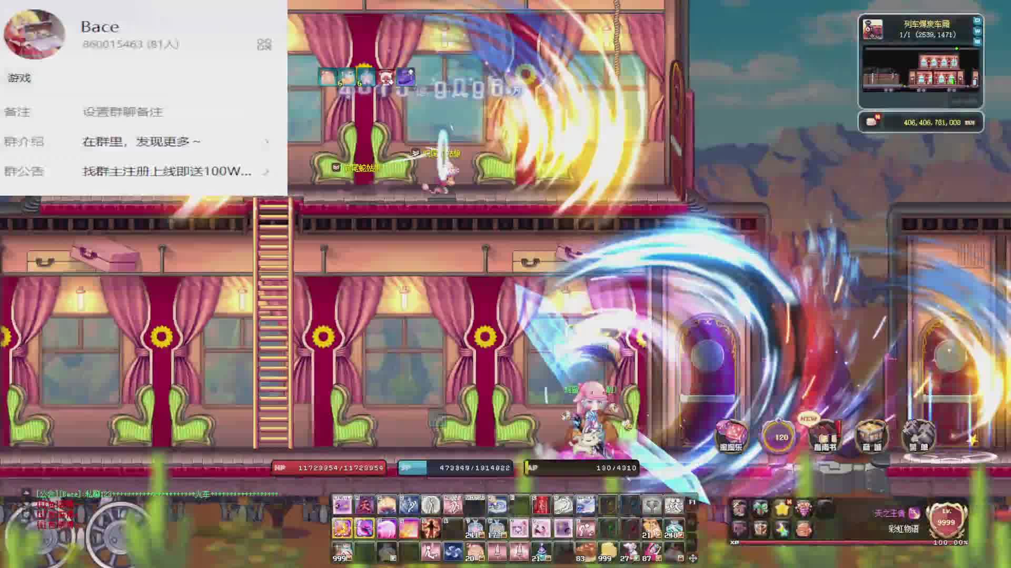
Task: Toggle minimap view top button
Action: [977, 21]
